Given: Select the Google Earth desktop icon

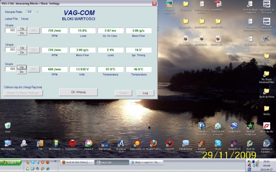Looking at the screenshot, I should click(234, 128).
